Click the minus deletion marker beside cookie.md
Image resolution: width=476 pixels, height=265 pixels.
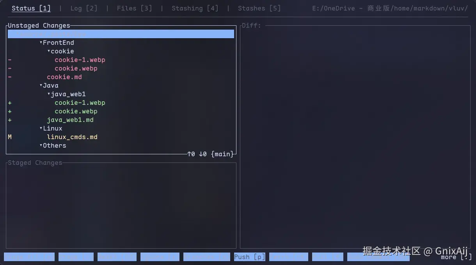[x=9, y=77]
